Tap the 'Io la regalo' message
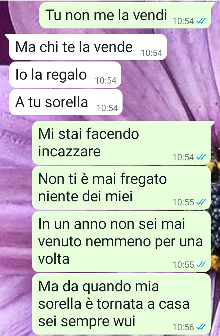This screenshot has height=336, width=220. (x=65, y=75)
